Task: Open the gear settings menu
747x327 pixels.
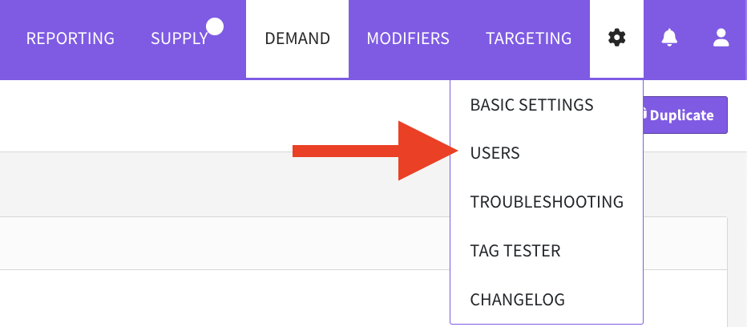Action: click(x=616, y=38)
